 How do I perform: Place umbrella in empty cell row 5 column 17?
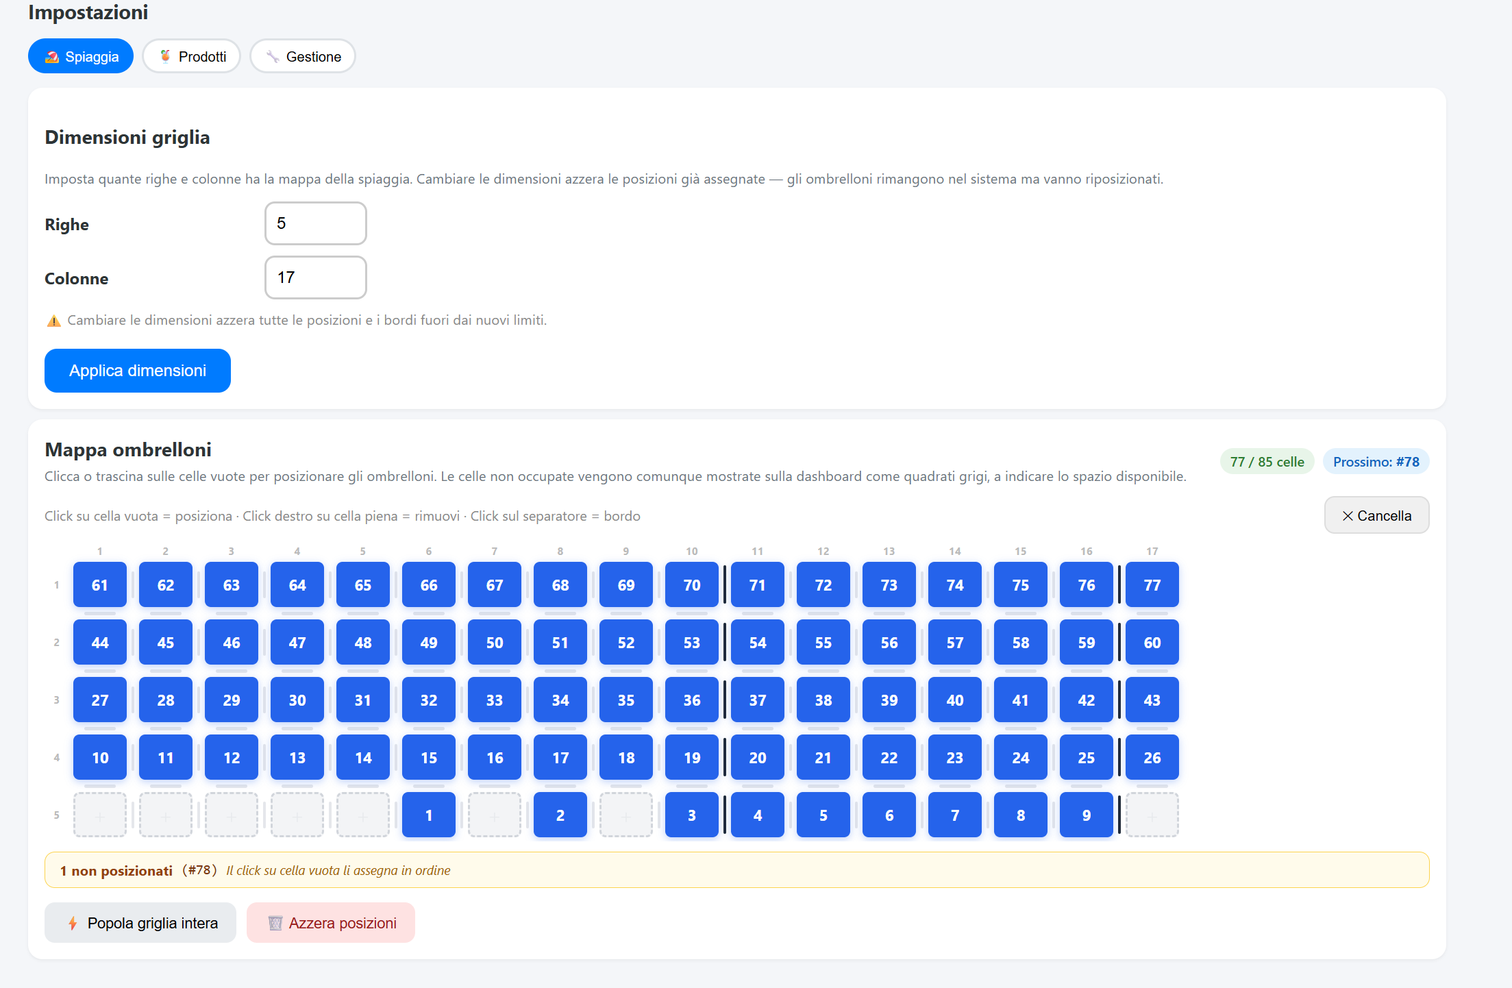pyautogui.click(x=1152, y=815)
